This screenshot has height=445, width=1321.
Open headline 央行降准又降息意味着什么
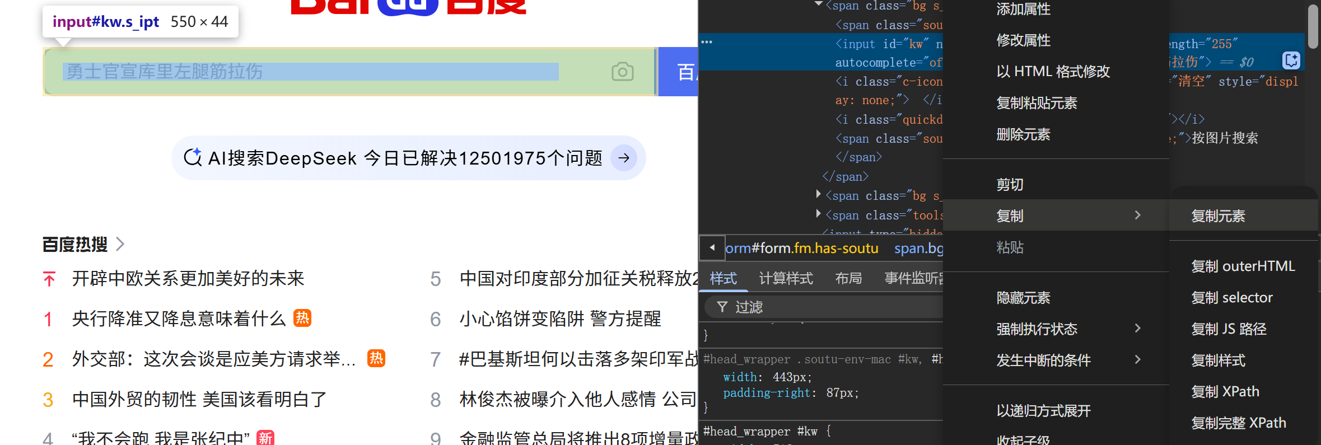(179, 318)
